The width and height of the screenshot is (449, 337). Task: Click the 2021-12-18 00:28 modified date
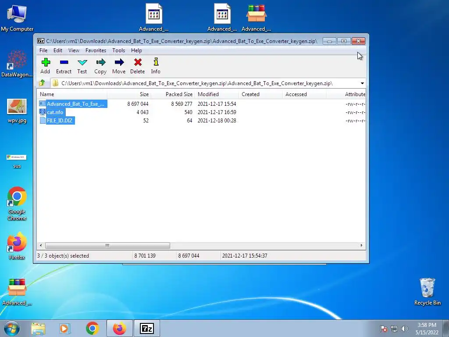[x=217, y=121]
